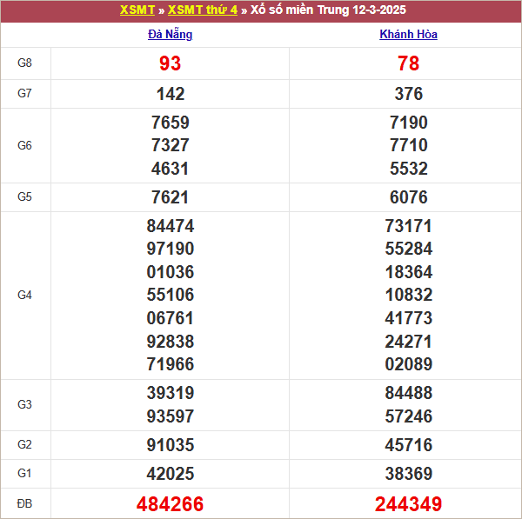This screenshot has height=519, width=522.
Task: Click the G4 number 71966
Action: [171, 364]
